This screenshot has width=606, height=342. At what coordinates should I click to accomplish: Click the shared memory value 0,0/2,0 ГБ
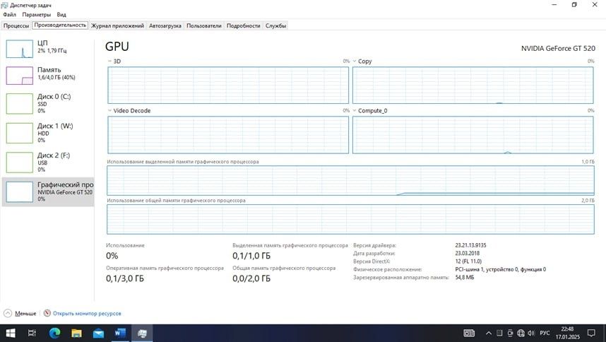251,278
